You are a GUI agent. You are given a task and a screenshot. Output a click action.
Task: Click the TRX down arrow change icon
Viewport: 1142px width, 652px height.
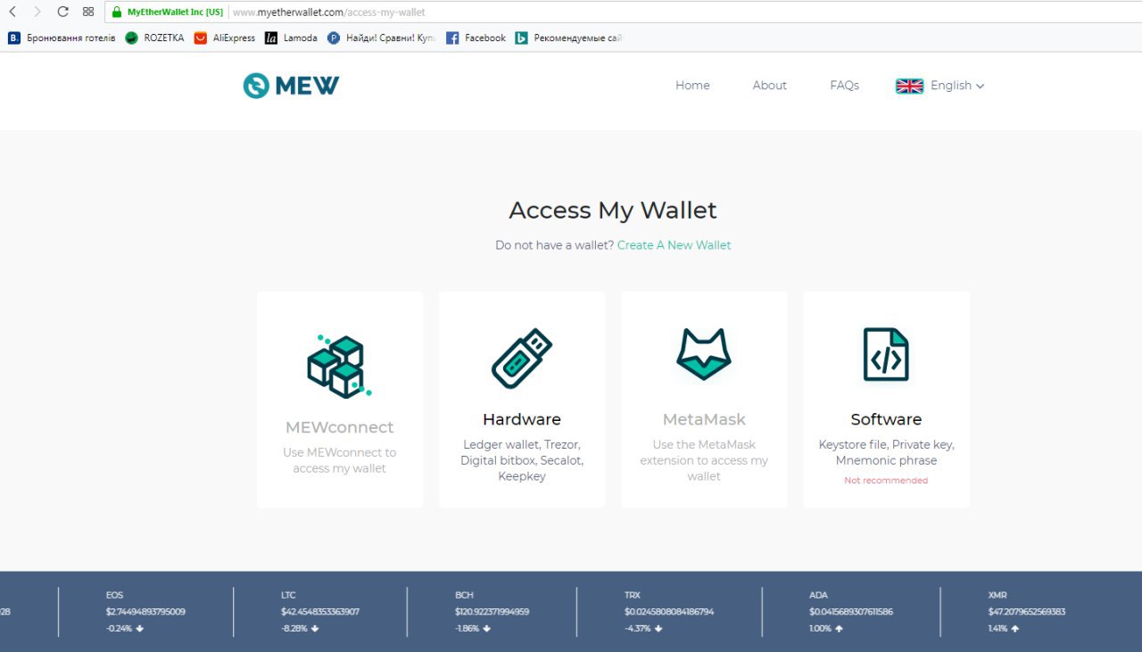(658, 629)
